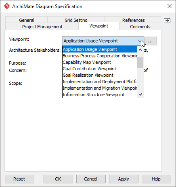Click the ellipsis button beside Viewpoint dropdown
This screenshot has width=176, height=187.
(151, 41)
